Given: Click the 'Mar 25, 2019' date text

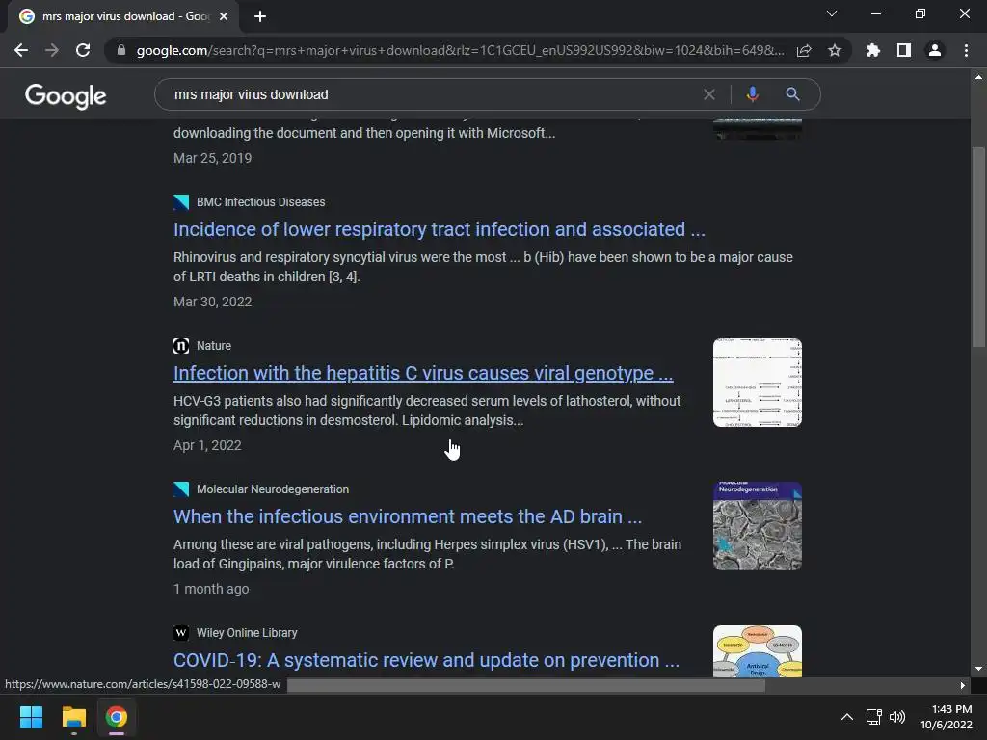Looking at the screenshot, I should [x=213, y=158].
